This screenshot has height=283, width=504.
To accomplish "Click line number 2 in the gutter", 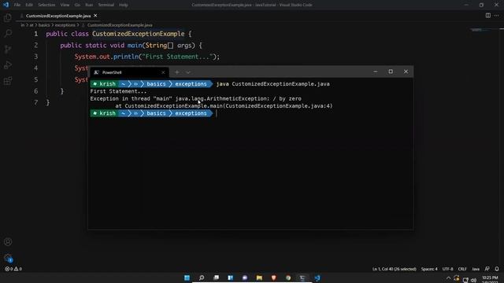I will [x=36, y=46].
